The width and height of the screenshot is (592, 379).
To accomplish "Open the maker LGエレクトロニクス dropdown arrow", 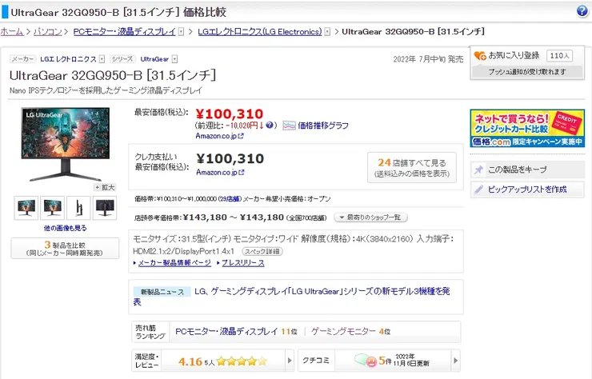I will [102, 59].
